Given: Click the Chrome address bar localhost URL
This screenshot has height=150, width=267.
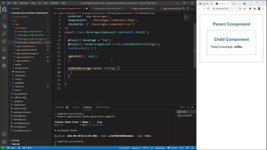Looking at the screenshot, I should (222, 8).
